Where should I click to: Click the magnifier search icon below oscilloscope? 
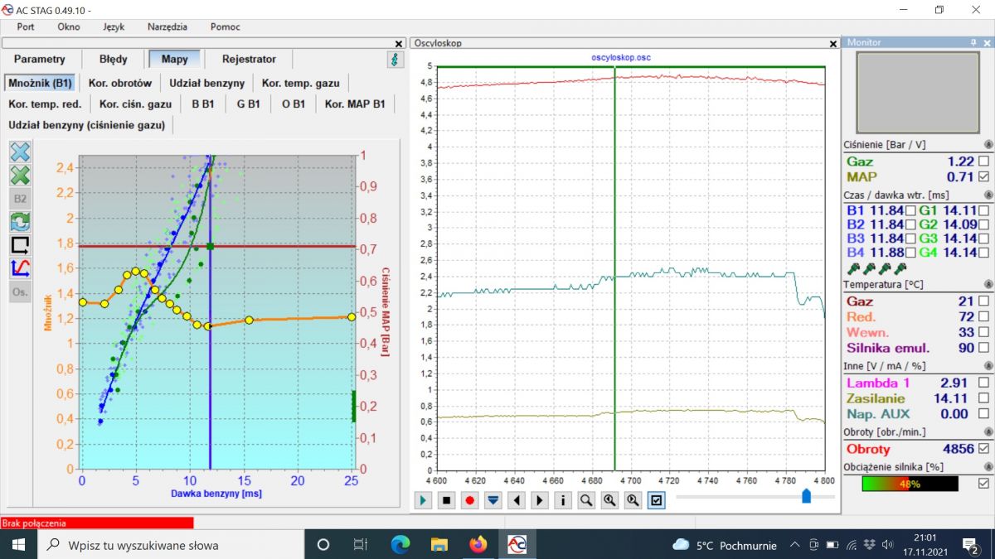[586, 500]
